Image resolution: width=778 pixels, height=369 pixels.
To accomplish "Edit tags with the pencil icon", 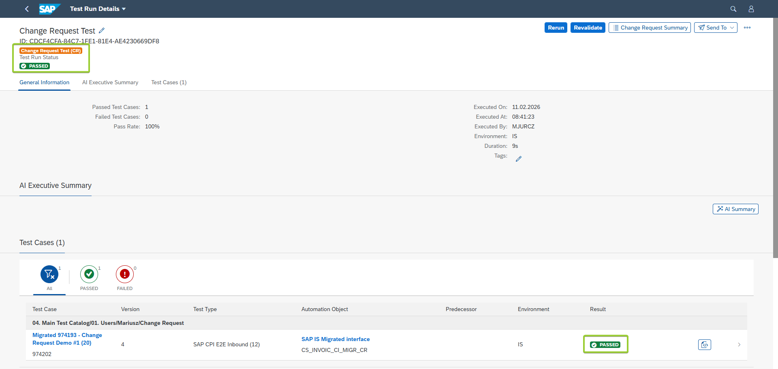I will click(x=519, y=159).
